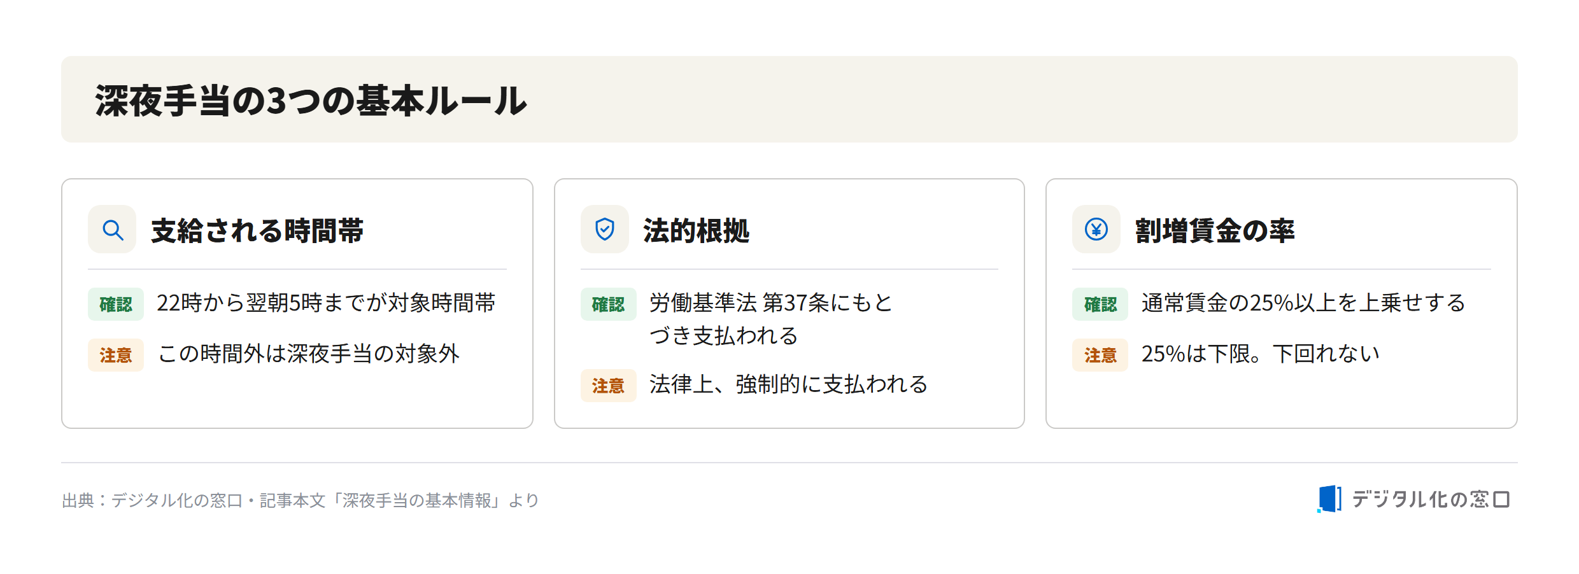Click the title 深夜手当の3つの基本ルール
This screenshot has height=574, width=1579.
[x=311, y=101]
